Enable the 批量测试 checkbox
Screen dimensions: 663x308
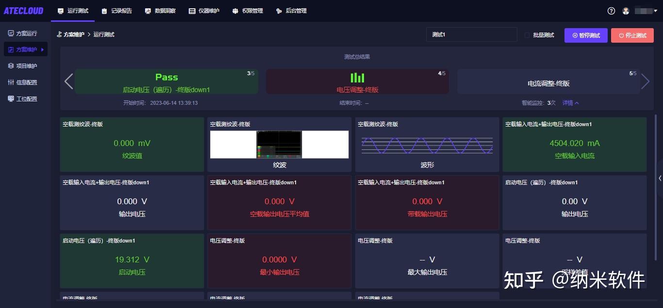pos(527,34)
